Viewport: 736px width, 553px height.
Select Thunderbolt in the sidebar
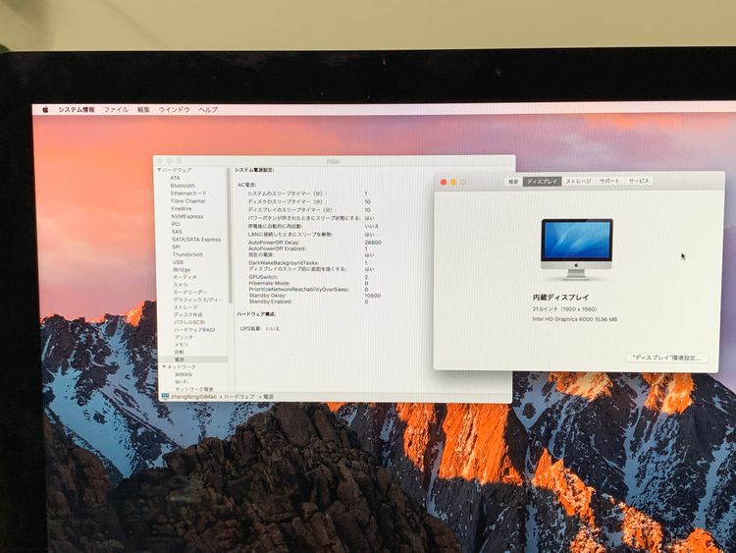tap(187, 254)
